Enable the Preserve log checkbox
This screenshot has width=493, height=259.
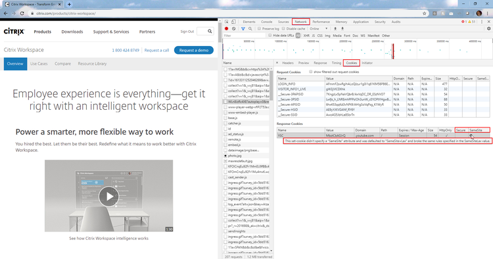(260, 29)
